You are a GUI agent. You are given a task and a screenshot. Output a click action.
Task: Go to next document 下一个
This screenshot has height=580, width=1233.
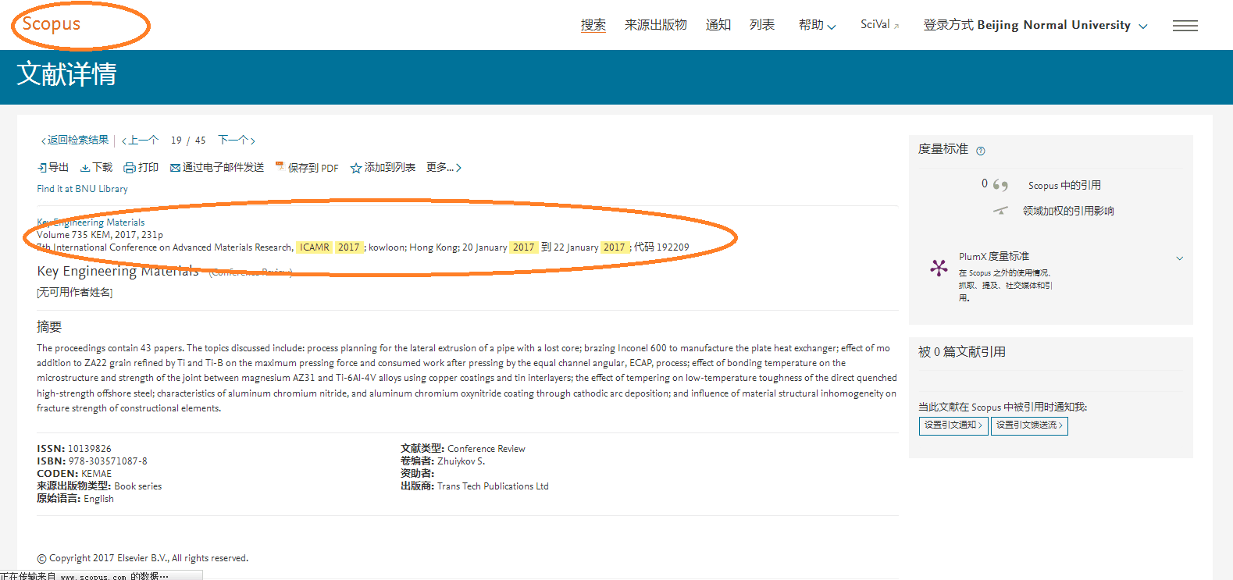click(x=237, y=141)
